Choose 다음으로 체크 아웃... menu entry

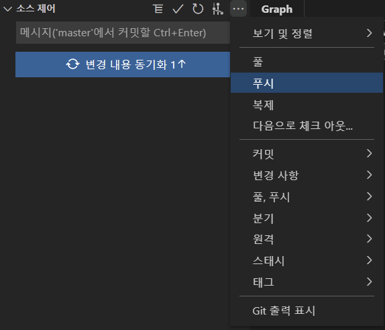pos(307,126)
